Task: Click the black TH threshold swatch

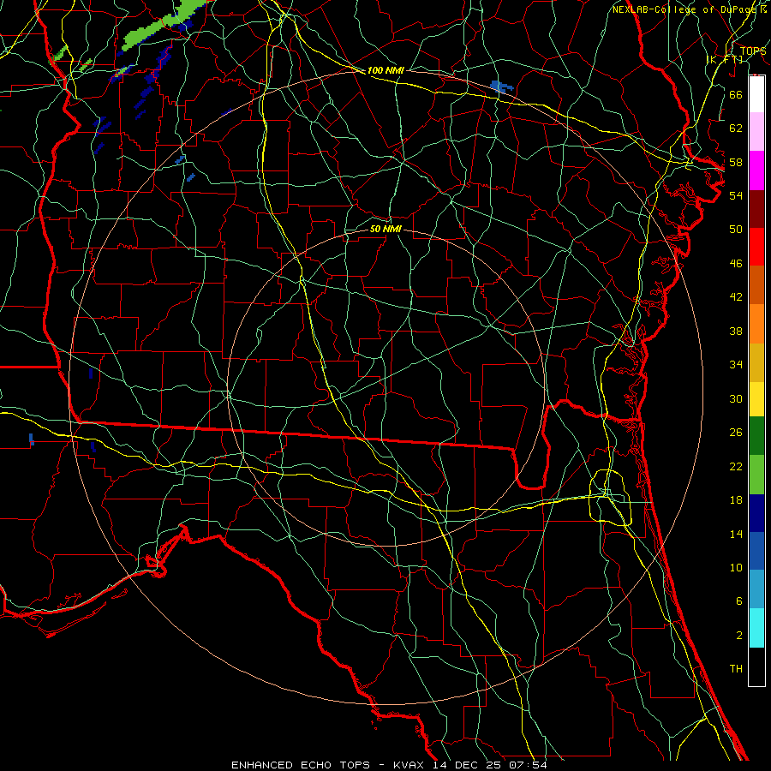Action: click(x=756, y=666)
